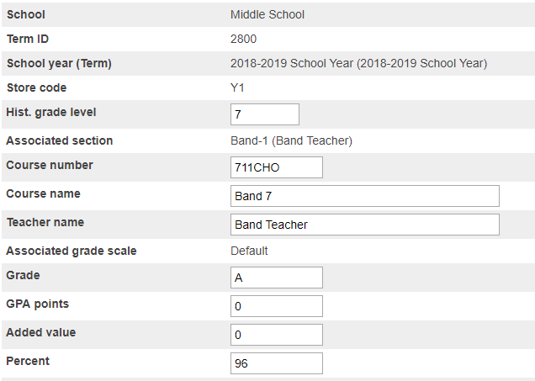Focus the Course number field containing 711CHO
Image resolution: width=535 pixels, height=381 pixels.
[276, 167]
